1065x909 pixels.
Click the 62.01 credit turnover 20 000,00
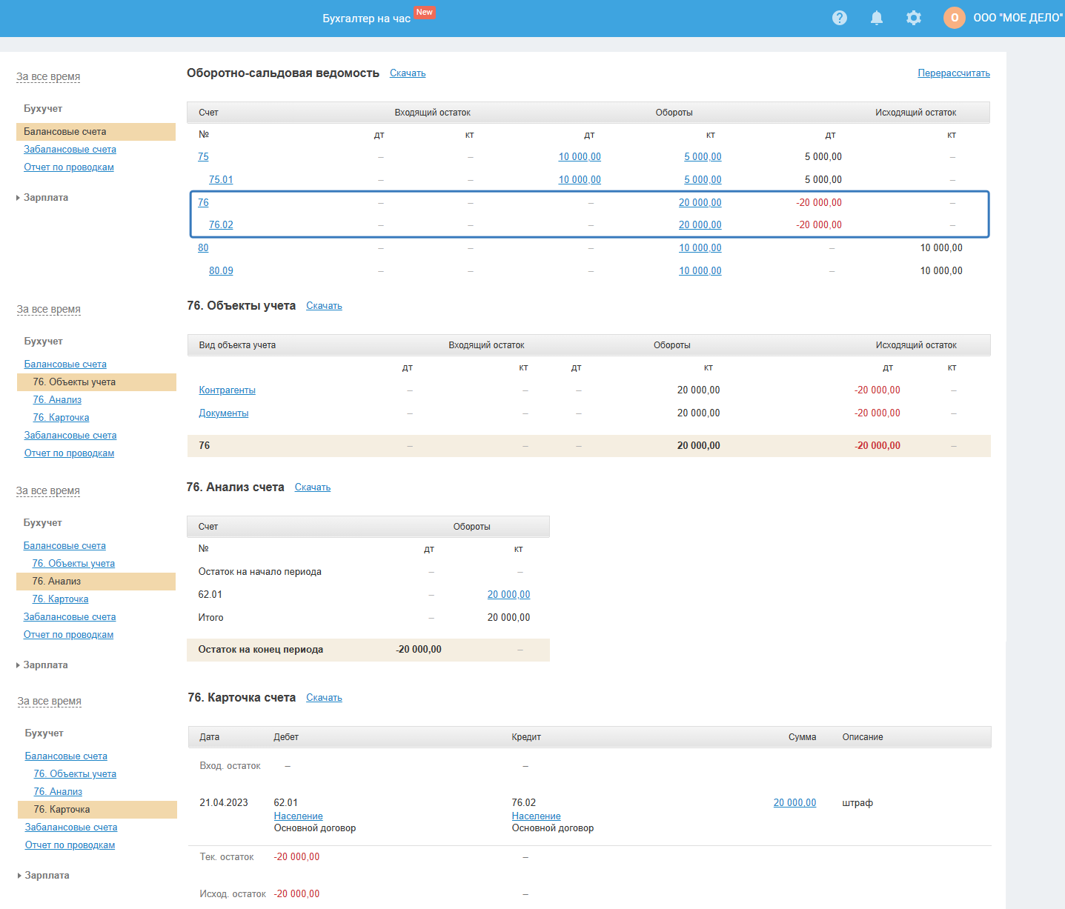[x=508, y=595]
